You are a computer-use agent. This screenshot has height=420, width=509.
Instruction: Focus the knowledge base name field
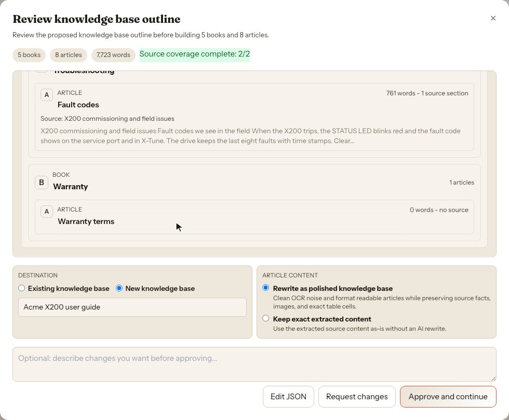tap(132, 307)
